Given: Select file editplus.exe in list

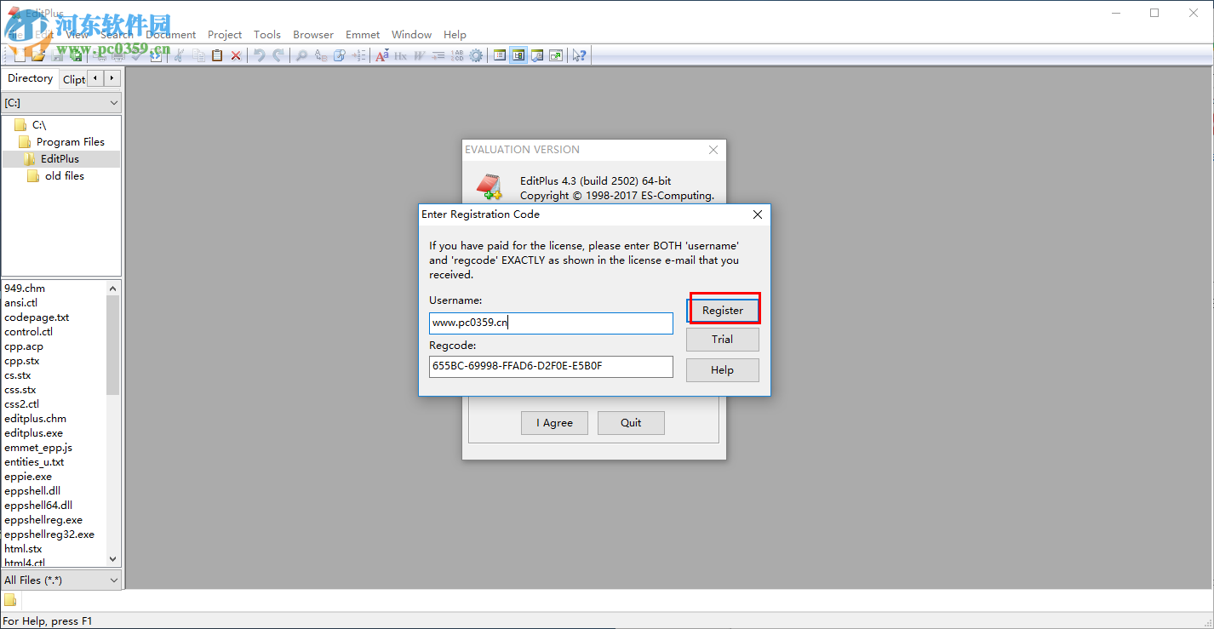Looking at the screenshot, I should [x=34, y=433].
